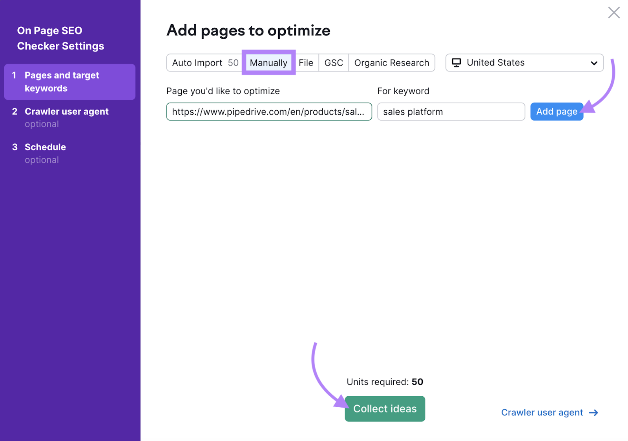Click the Add page button
Image resolution: width=628 pixels, height=441 pixels.
click(x=557, y=112)
